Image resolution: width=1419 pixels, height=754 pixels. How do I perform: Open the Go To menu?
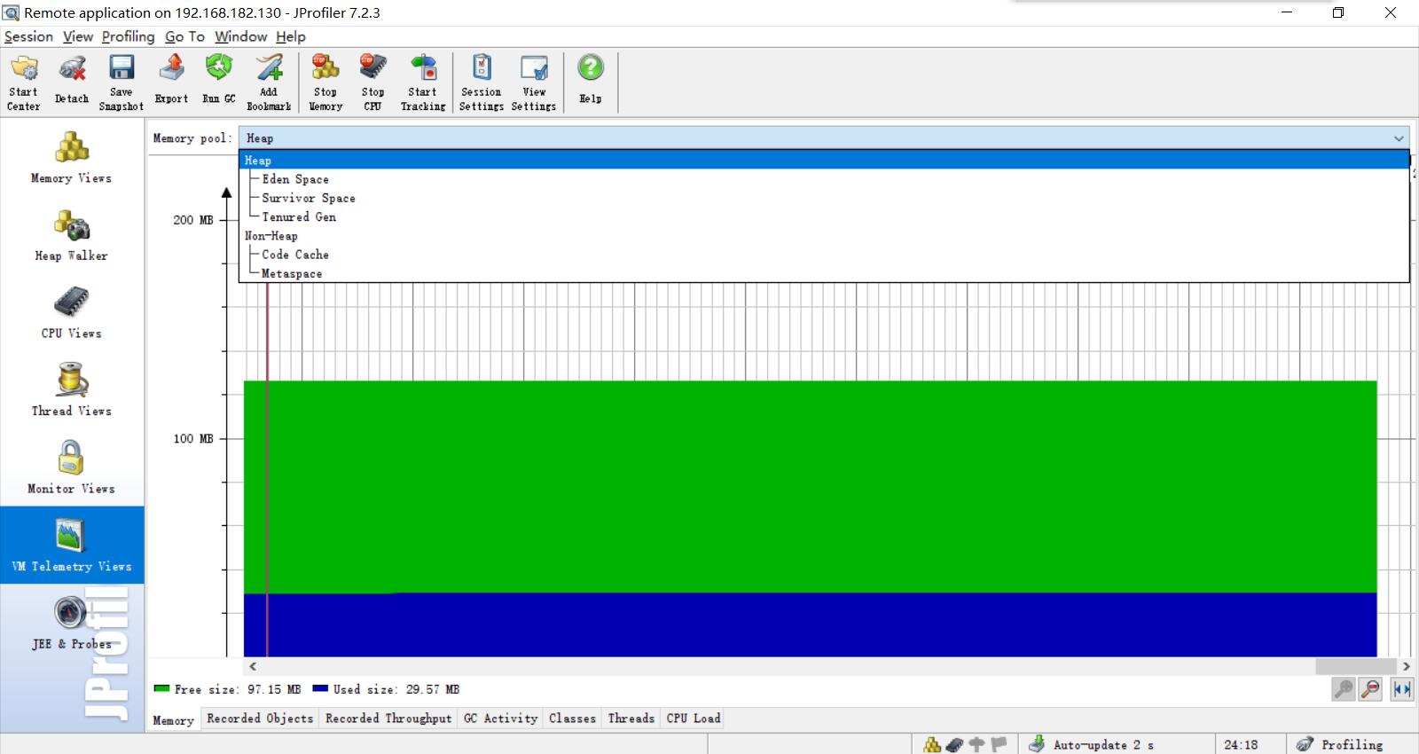coord(184,36)
